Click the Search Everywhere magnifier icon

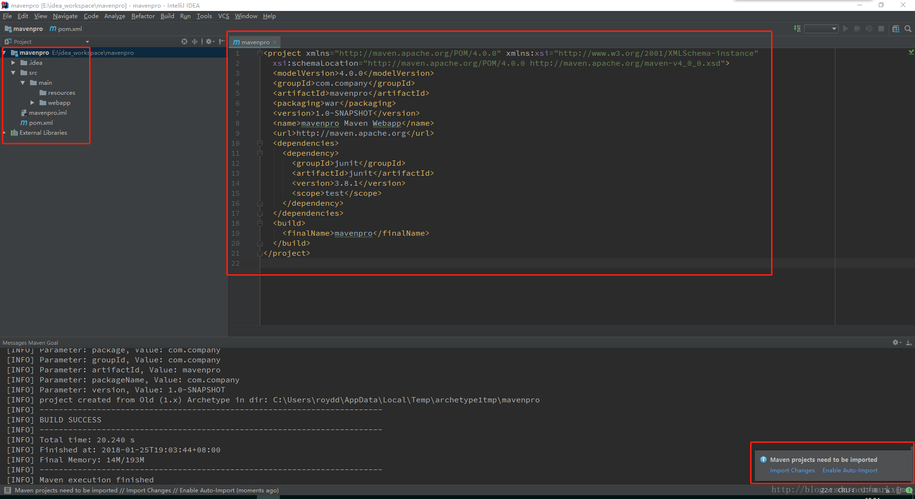908,29
